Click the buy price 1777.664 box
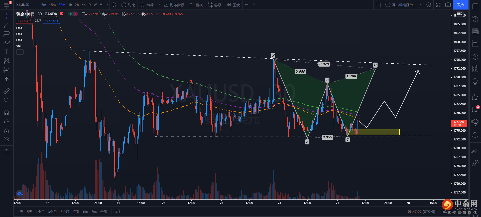 51,21
